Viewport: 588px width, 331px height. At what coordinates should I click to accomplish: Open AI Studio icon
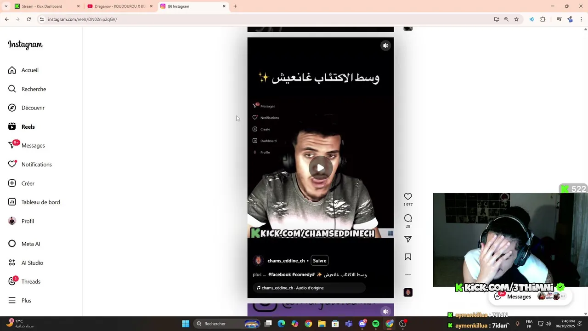point(12,263)
